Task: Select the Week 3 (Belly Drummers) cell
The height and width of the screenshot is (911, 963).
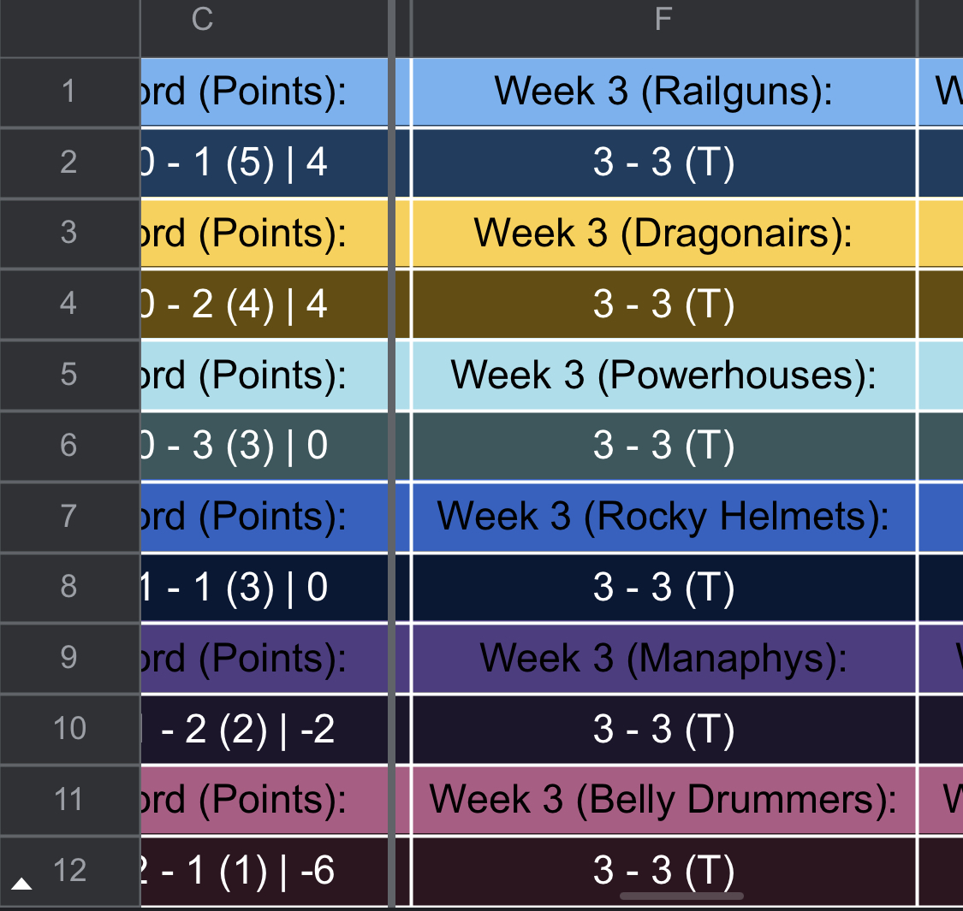Action: (663, 800)
